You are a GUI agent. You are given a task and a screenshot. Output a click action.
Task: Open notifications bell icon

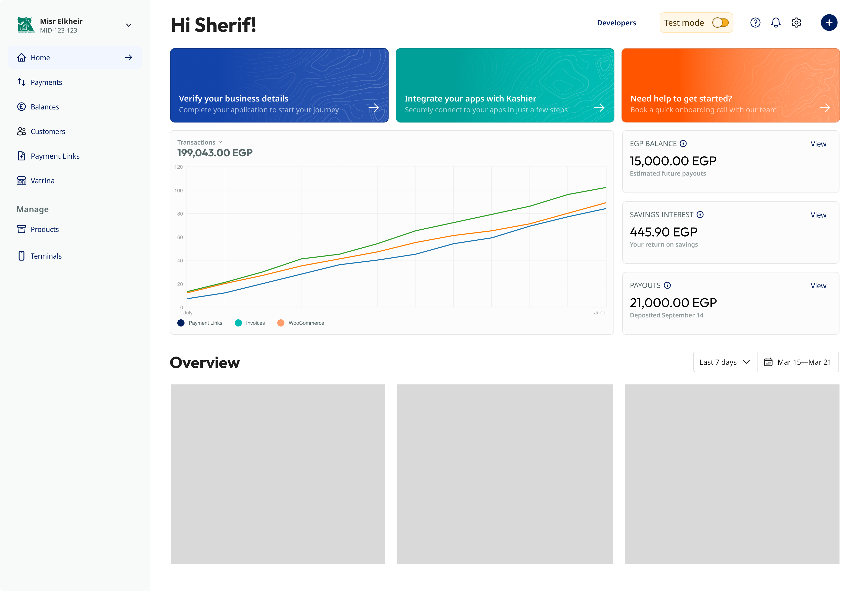coord(776,23)
